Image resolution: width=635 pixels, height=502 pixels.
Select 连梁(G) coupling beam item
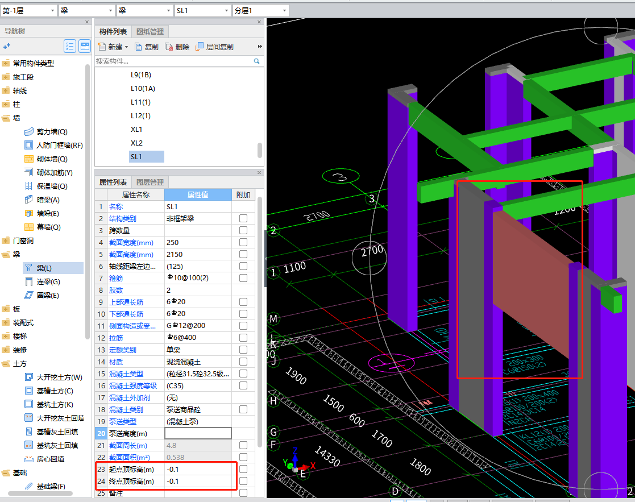coord(42,282)
